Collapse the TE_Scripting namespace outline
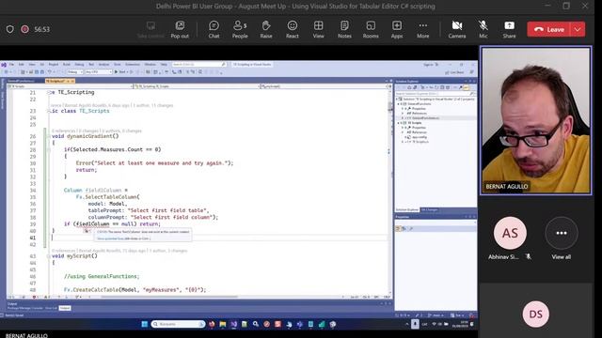 pyautogui.click(x=48, y=92)
